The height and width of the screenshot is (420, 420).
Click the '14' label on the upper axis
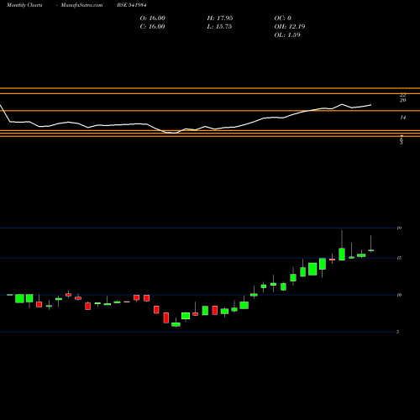tap(402, 118)
